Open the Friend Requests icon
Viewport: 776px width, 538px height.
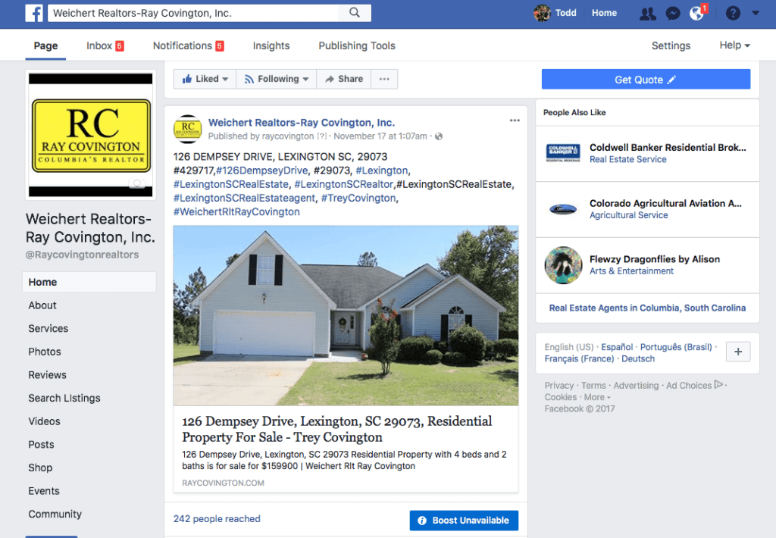pos(647,14)
